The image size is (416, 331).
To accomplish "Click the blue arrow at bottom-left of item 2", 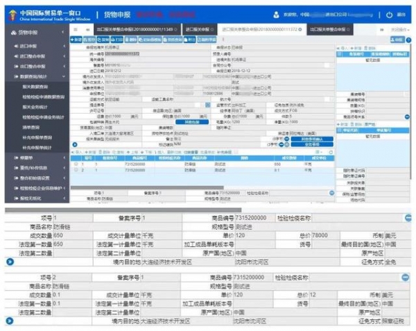I will pyautogui.click(x=7, y=321).
